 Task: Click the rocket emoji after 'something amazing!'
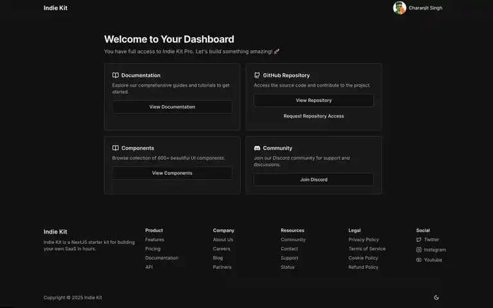[277, 51]
